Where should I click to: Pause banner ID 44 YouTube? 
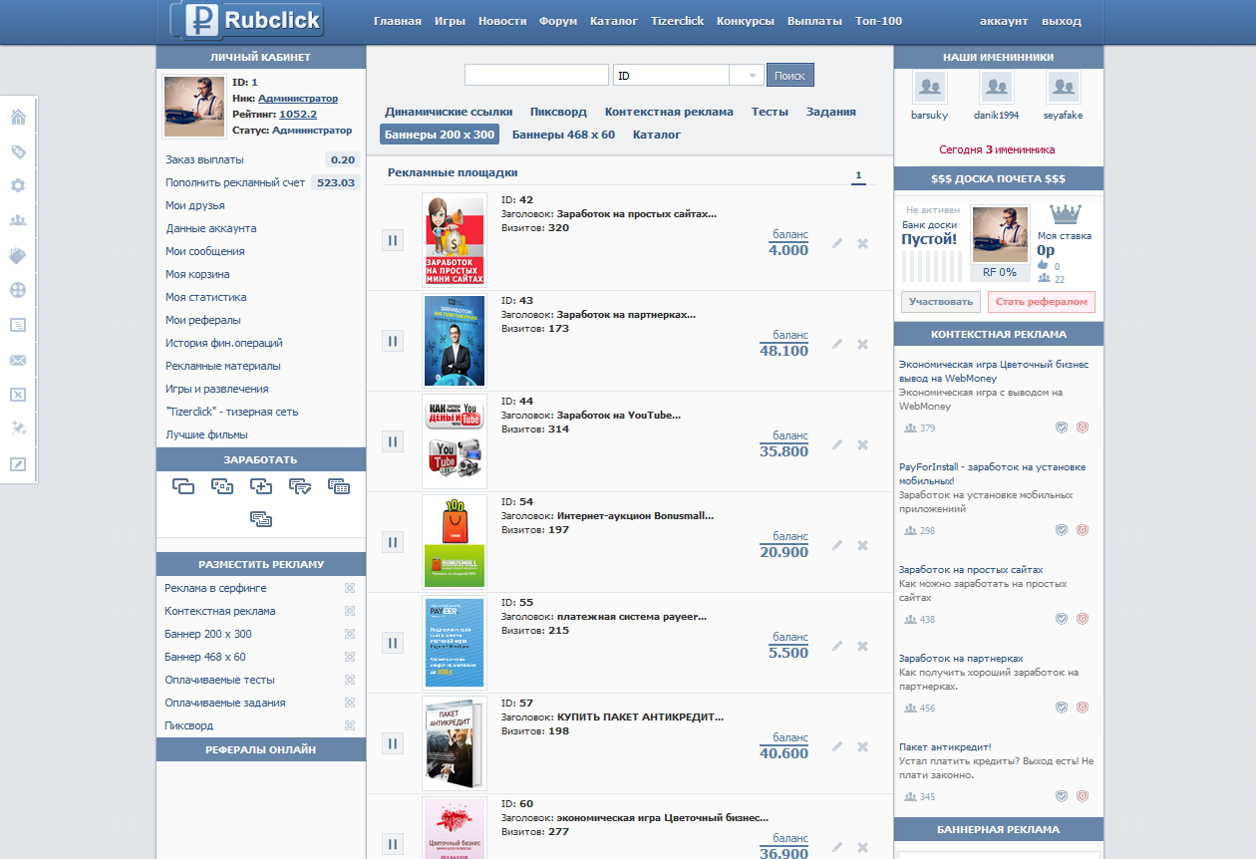[393, 441]
